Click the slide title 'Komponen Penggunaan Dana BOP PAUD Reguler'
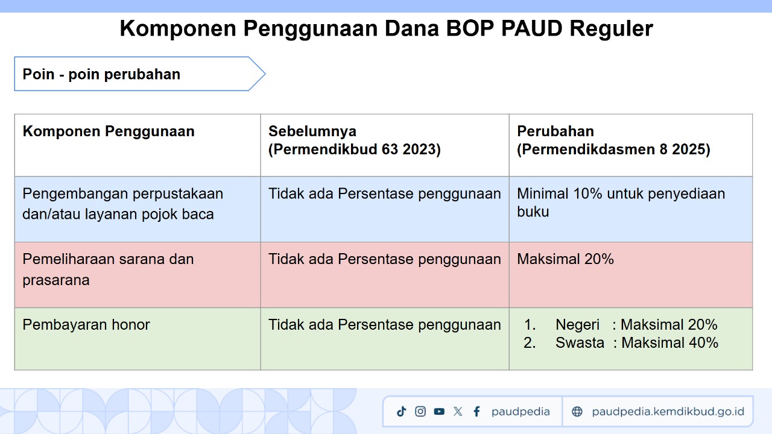 (386, 28)
